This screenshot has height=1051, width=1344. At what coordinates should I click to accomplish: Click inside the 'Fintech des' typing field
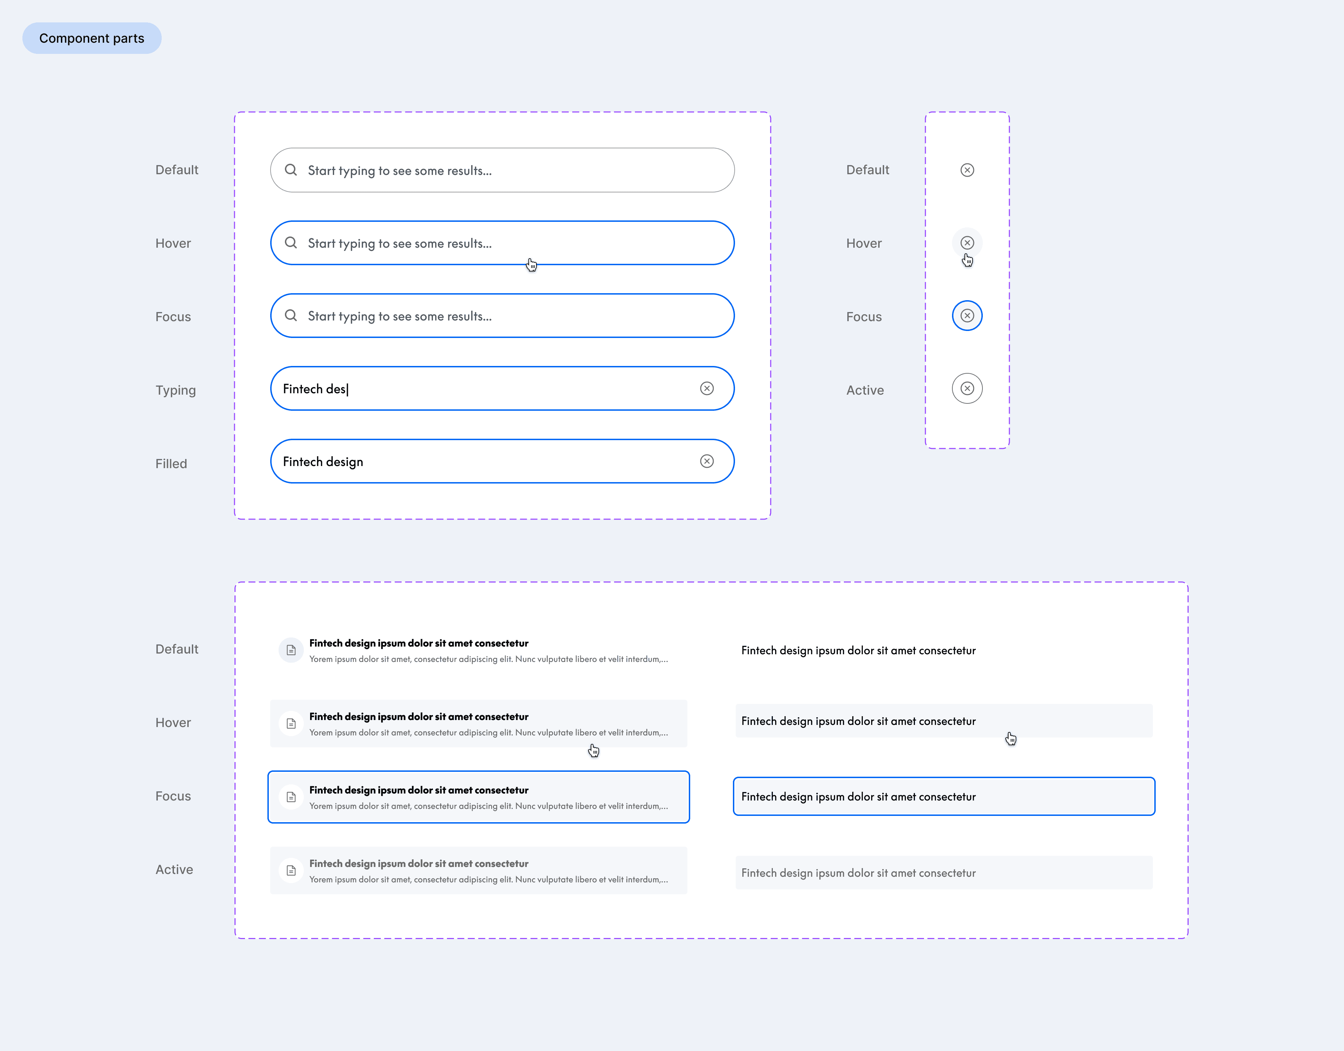point(502,388)
